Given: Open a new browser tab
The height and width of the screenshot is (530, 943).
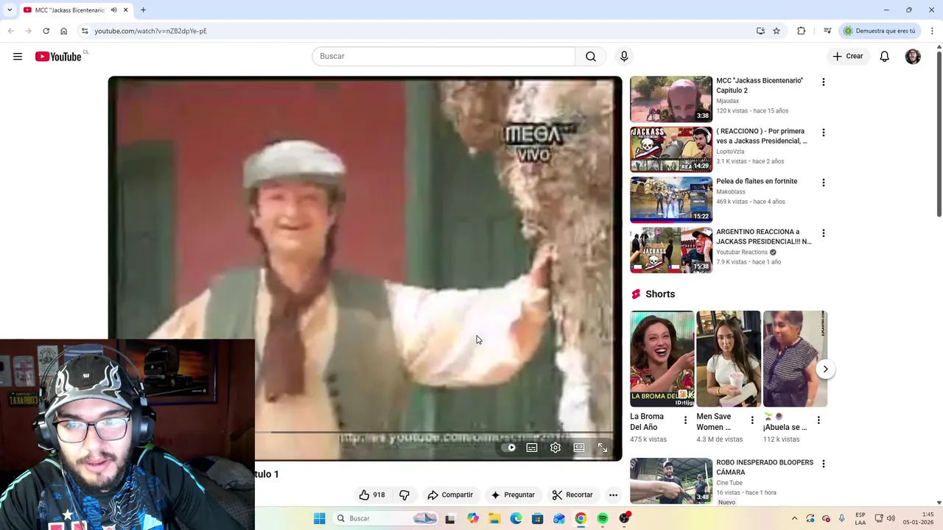Looking at the screenshot, I should click(x=143, y=10).
